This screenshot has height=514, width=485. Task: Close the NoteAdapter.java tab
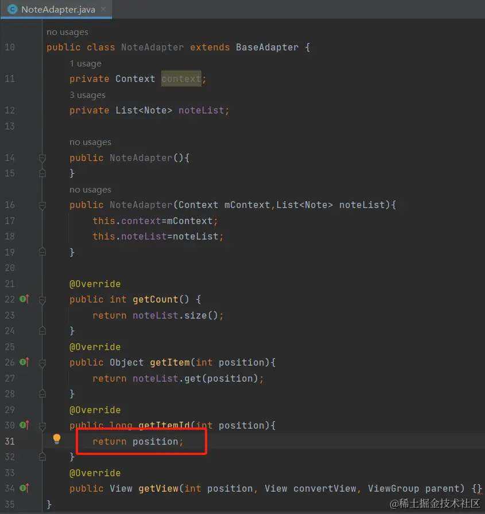(x=103, y=9)
